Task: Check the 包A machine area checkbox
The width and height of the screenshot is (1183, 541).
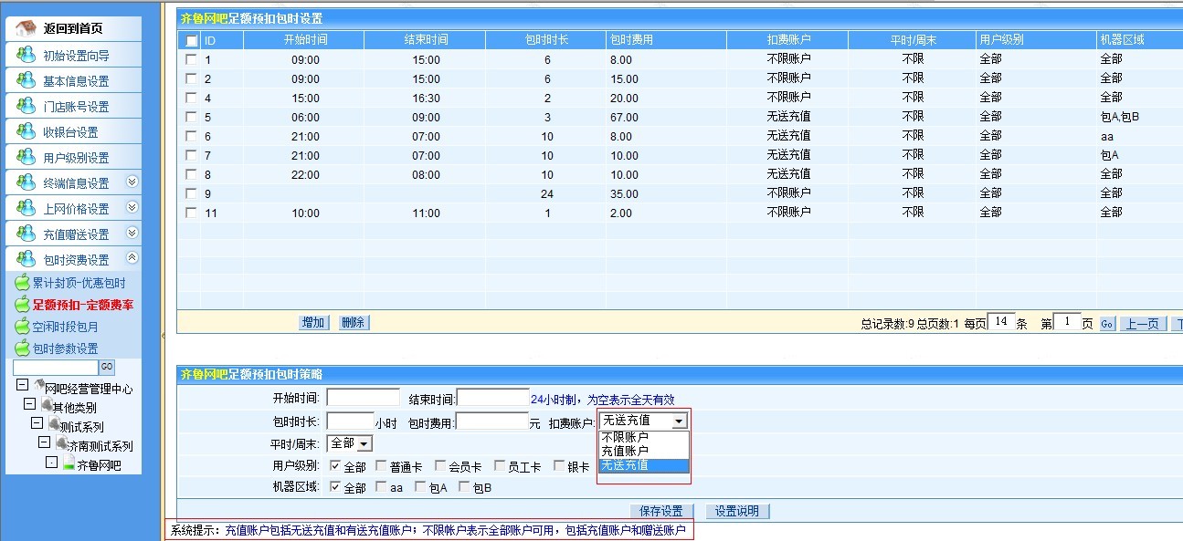Action: tap(419, 487)
